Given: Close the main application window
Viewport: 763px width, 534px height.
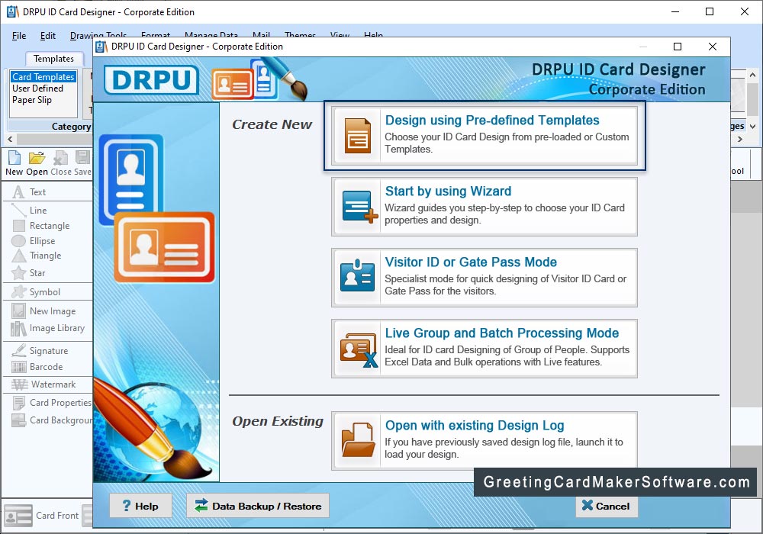Looking at the screenshot, I should point(745,11).
